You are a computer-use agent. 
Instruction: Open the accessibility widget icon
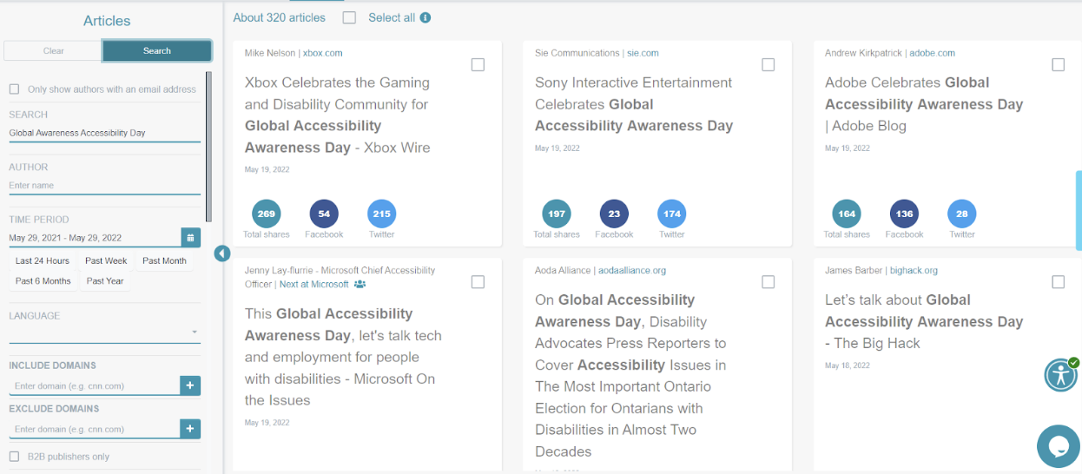click(x=1060, y=375)
